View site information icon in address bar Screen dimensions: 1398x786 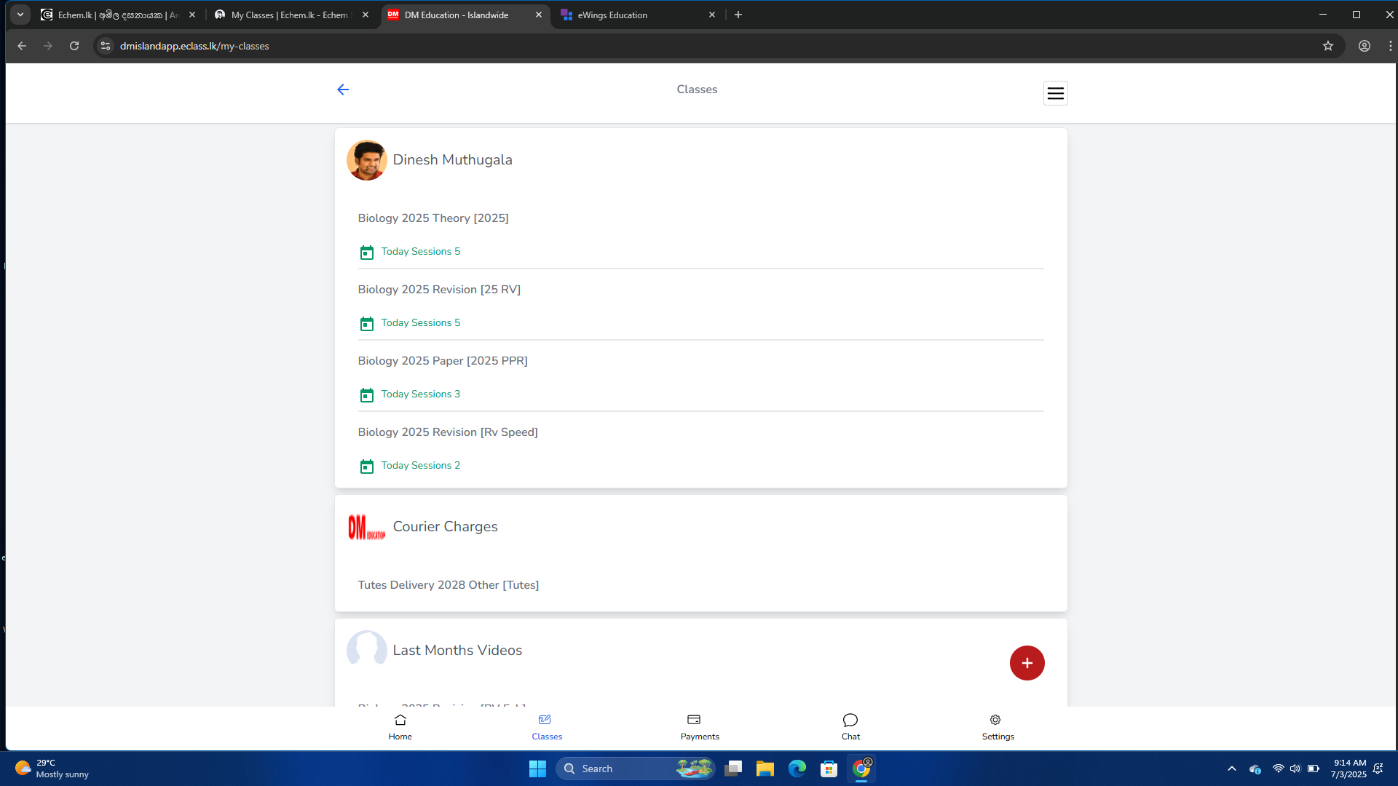tap(106, 46)
